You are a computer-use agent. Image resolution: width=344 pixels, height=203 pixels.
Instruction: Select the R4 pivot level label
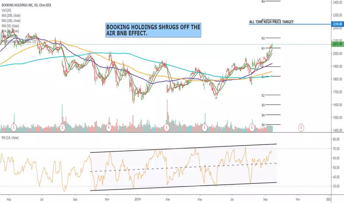[263, 1]
